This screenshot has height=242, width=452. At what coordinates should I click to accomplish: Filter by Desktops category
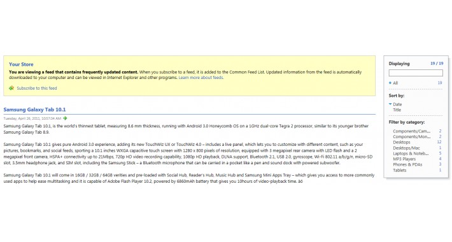401,142
